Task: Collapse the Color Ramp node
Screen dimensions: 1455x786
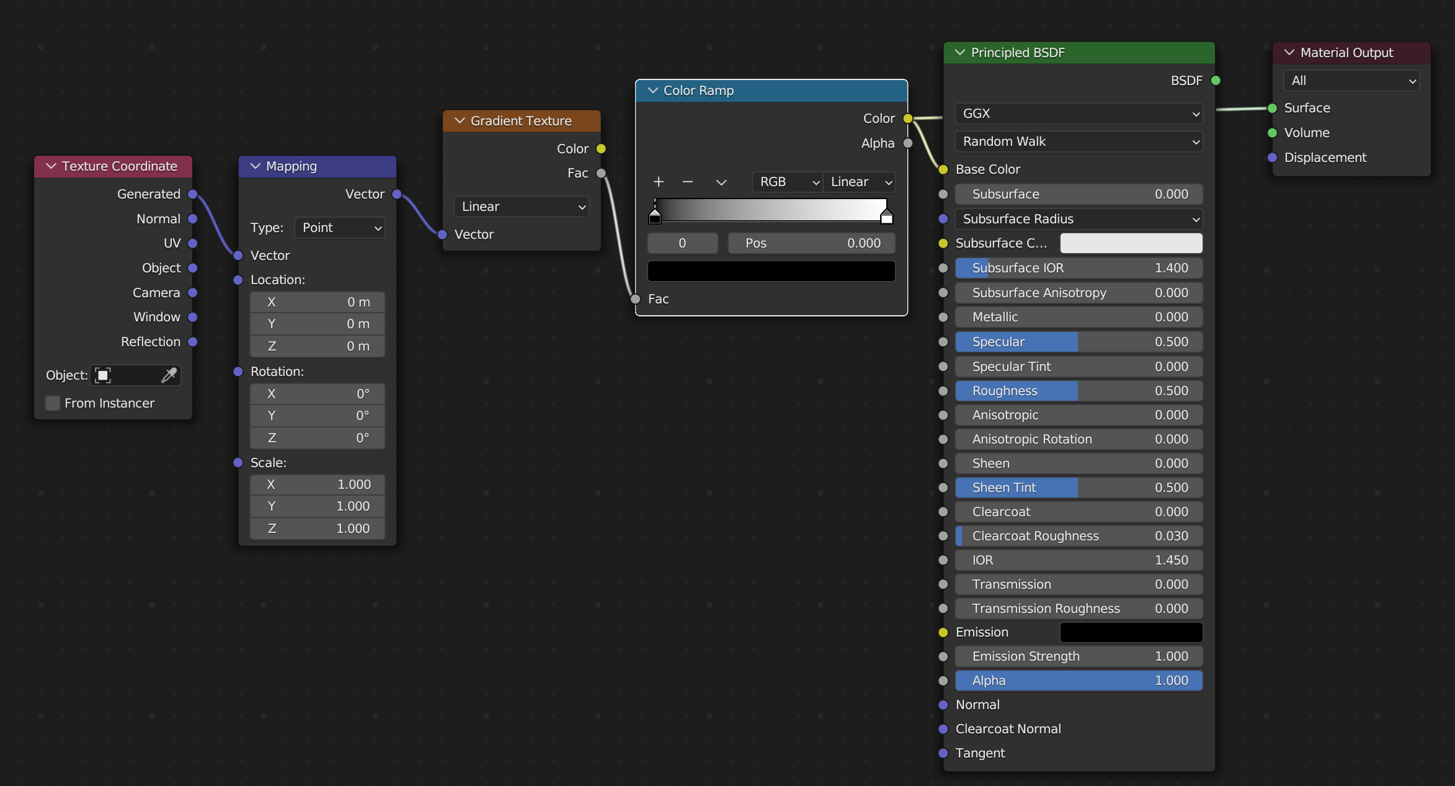Action: click(x=652, y=91)
